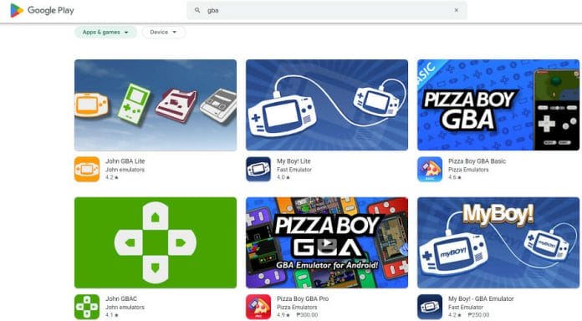Click Fast Emulator under My Boy! - GBA Emulator
The image size is (582, 321).
(466, 308)
